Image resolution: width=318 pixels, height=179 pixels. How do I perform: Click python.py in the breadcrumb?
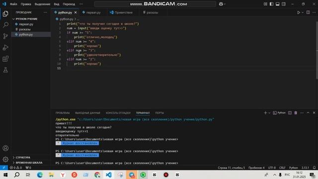(66, 19)
